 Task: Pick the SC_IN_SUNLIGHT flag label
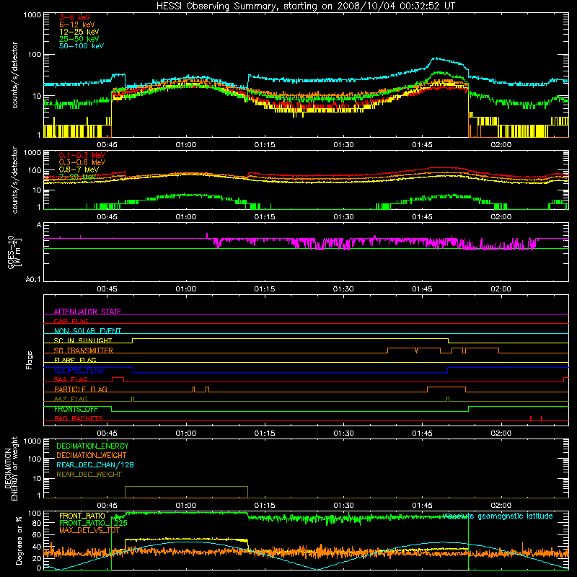[x=83, y=340]
